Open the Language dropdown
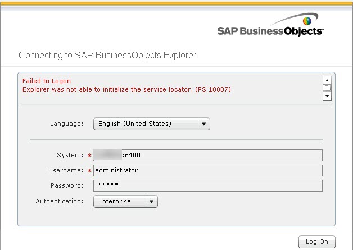 point(152,124)
